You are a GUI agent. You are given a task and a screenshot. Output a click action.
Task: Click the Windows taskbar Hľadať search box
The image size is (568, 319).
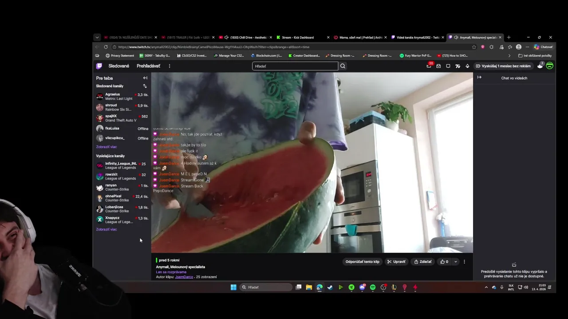[266, 287]
